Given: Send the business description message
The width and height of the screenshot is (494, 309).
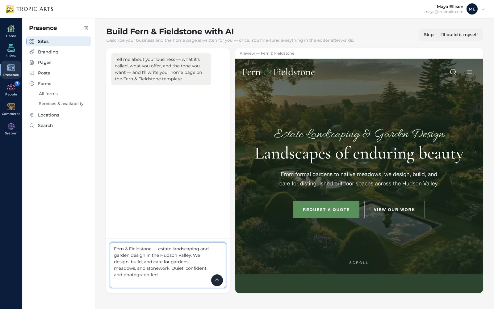Looking at the screenshot, I should [x=217, y=280].
